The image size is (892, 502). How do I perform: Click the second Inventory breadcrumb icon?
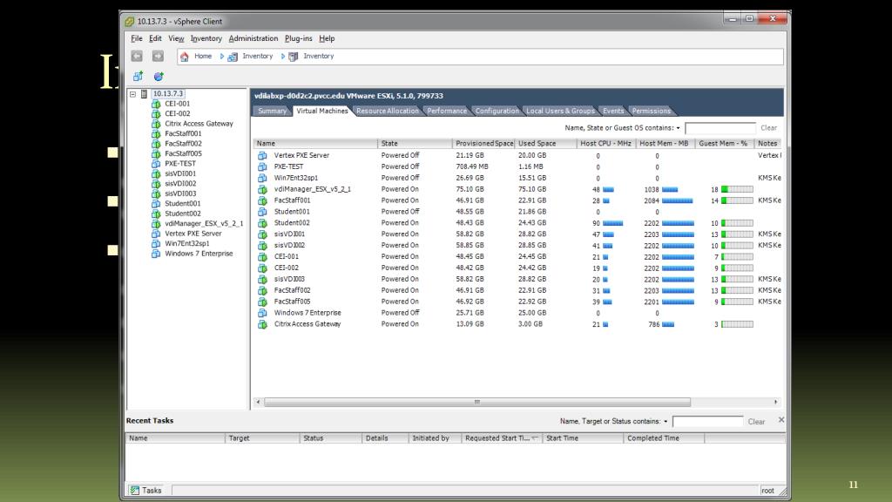pyautogui.click(x=294, y=57)
